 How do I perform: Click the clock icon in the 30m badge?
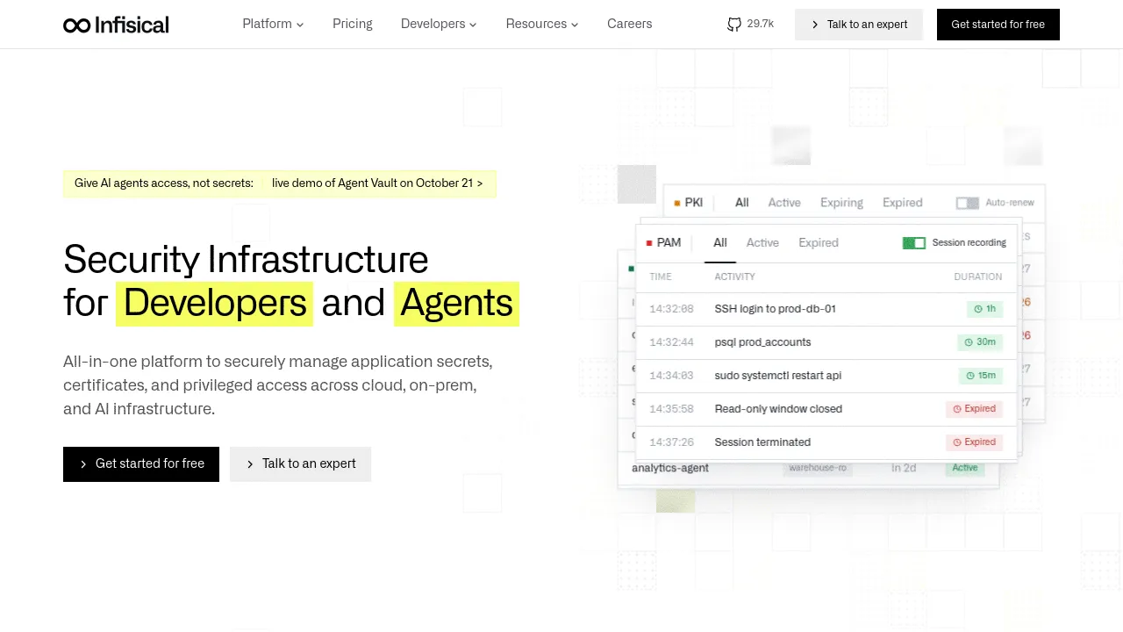point(969,342)
